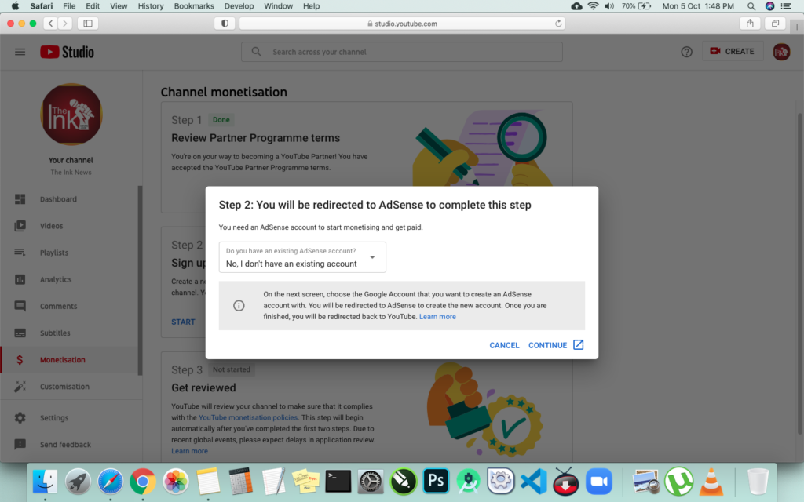Click the Safari share button
804x502 pixels.
(x=750, y=24)
